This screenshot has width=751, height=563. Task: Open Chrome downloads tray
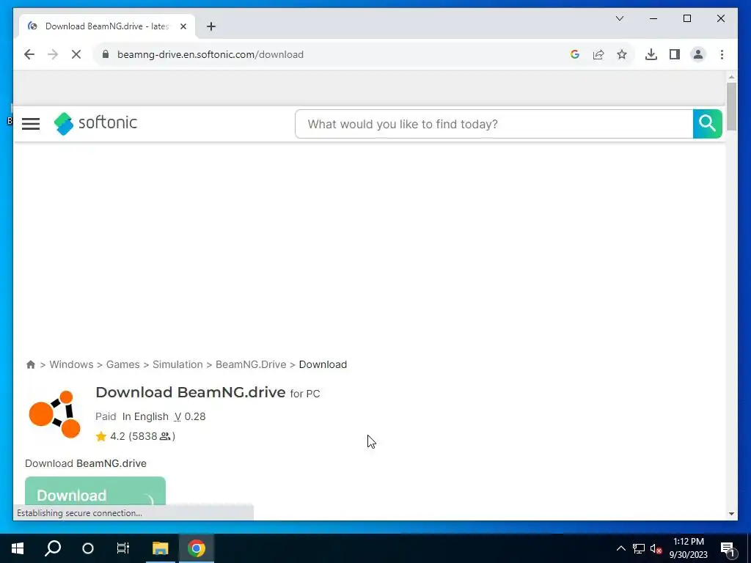coord(651,54)
